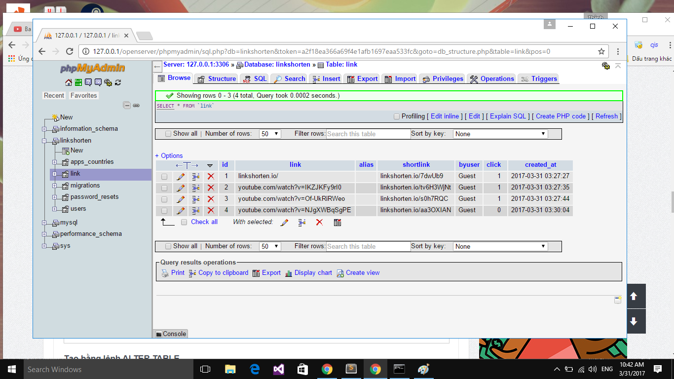Screen dimensions: 674x379
Task: Click the edit pencil icon for row 1
Action: coord(181,176)
